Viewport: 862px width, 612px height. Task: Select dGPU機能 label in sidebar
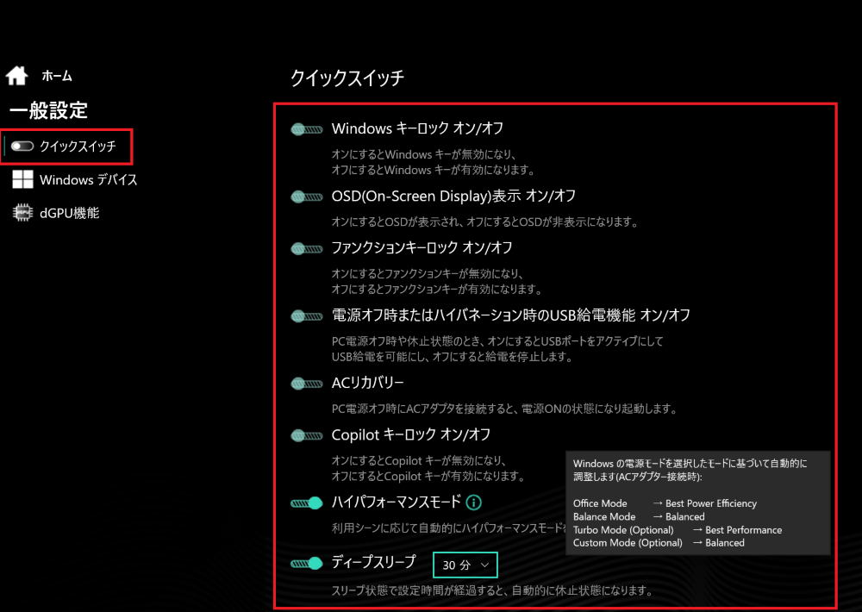pyautogui.click(x=69, y=213)
